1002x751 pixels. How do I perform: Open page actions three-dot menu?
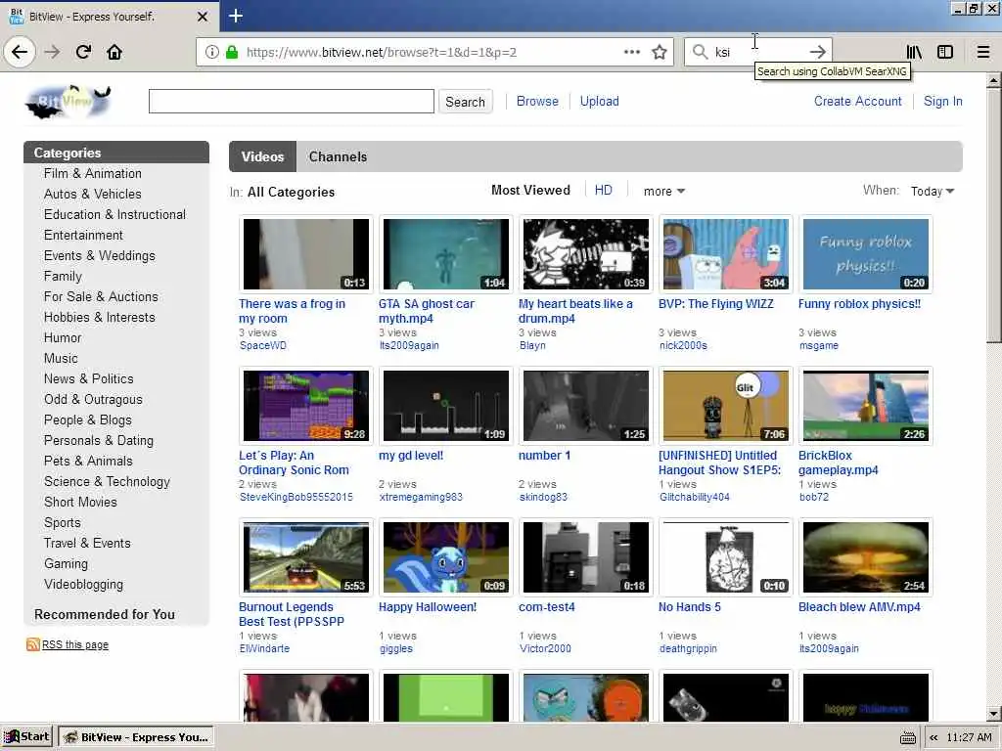click(x=631, y=52)
